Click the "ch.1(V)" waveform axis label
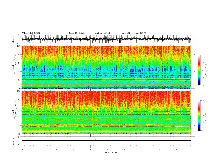Image resolution: width=218 pixels, height=168 pixels. point(13,39)
